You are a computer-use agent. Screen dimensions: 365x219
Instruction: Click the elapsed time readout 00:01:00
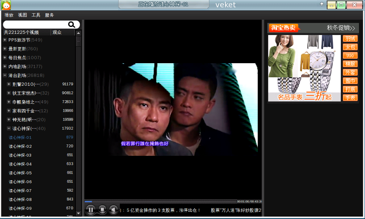click(x=243, y=202)
